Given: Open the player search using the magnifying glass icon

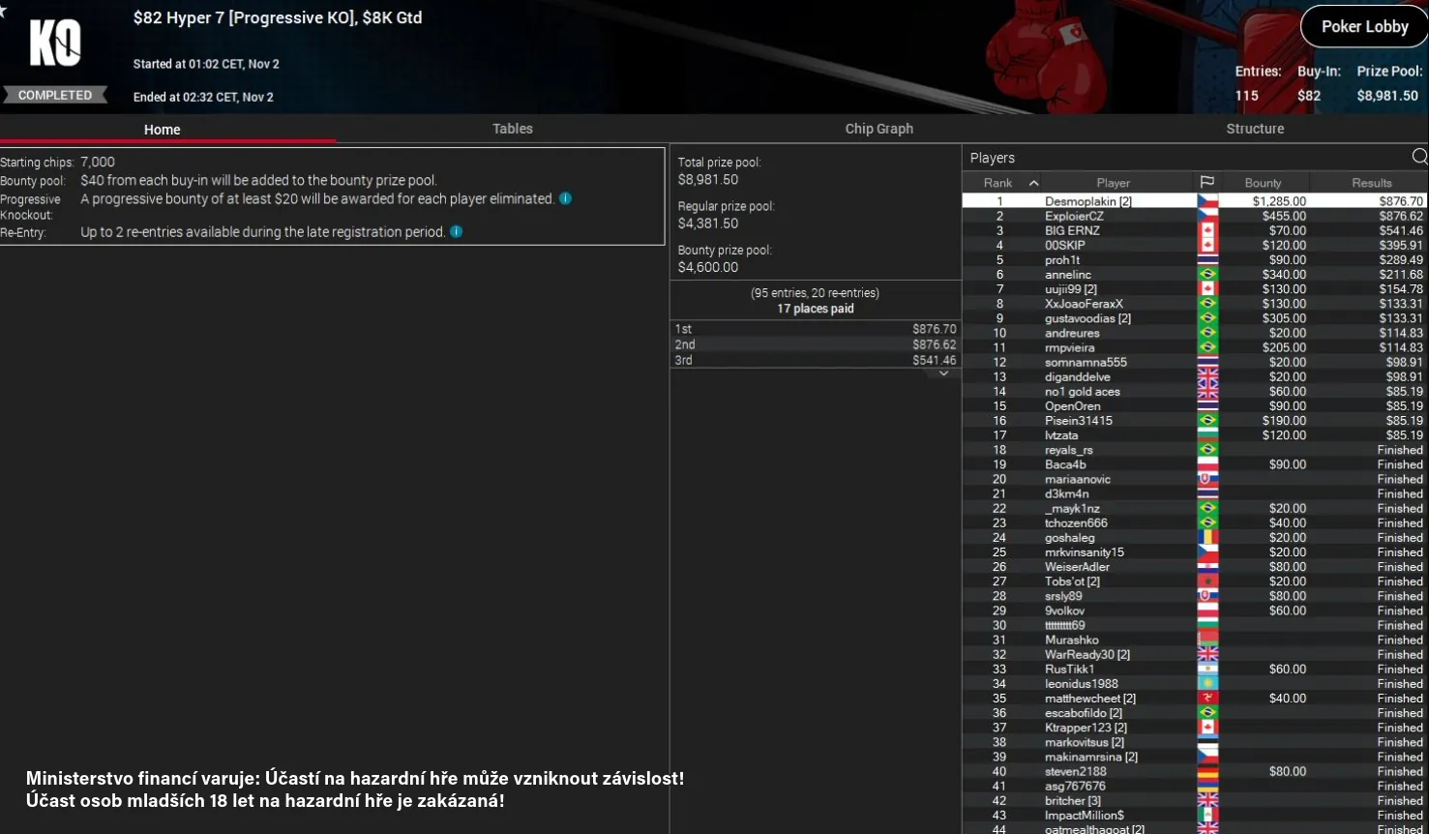Looking at the screenshot, I should 1418,156.
